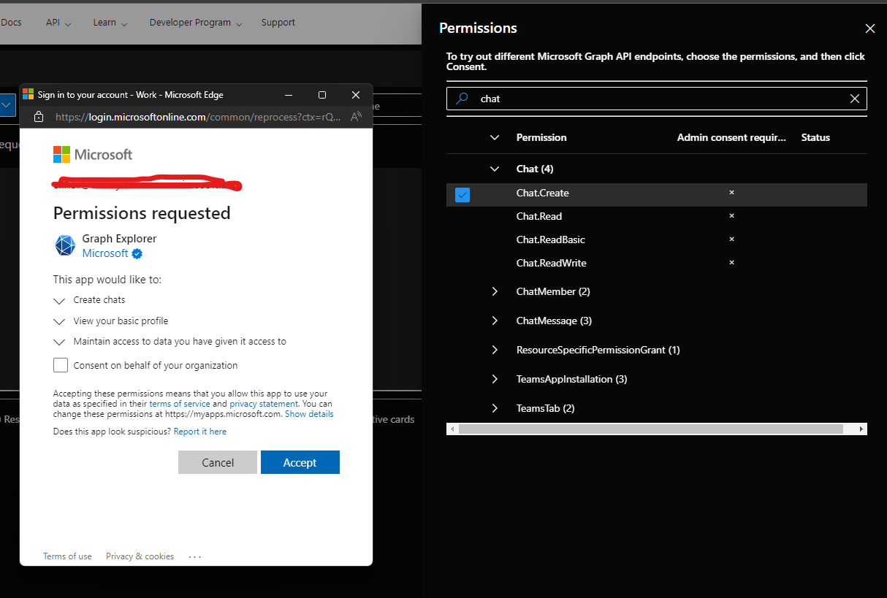This screenshot has width=887, height=598.
Task: Clear the chat search with the X icon
Action: click(854, 99)
